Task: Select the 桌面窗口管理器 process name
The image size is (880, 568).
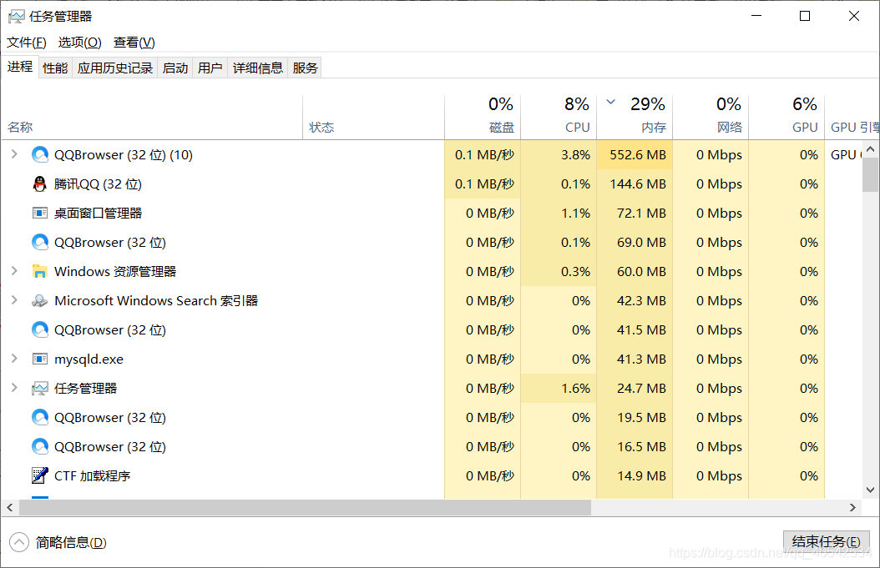Action: (x=98, y=213)
